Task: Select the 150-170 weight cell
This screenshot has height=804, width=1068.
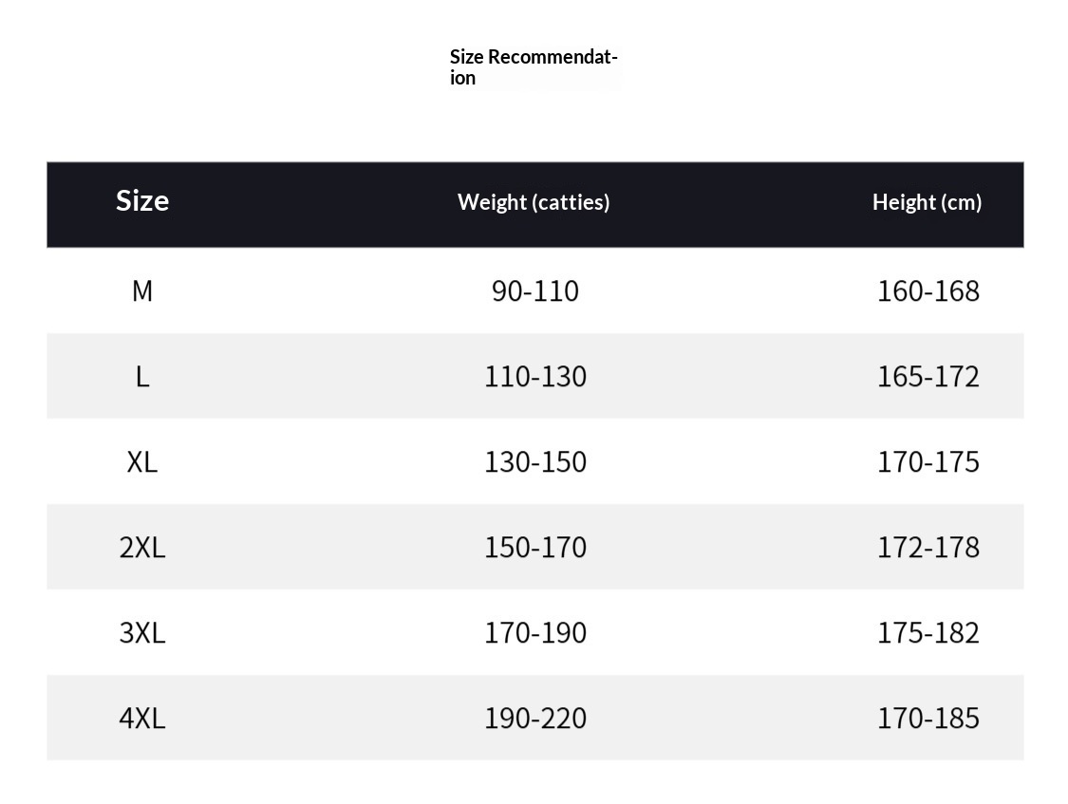Action: pyautogui.click(x=535, y=547)
